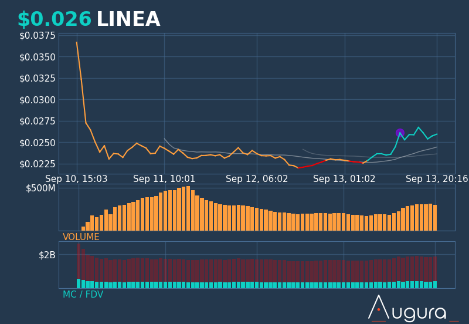The height and width of the screenshot is (324, 469).
Task: Click the $0.026 price heading
Action: coord(55,19)
